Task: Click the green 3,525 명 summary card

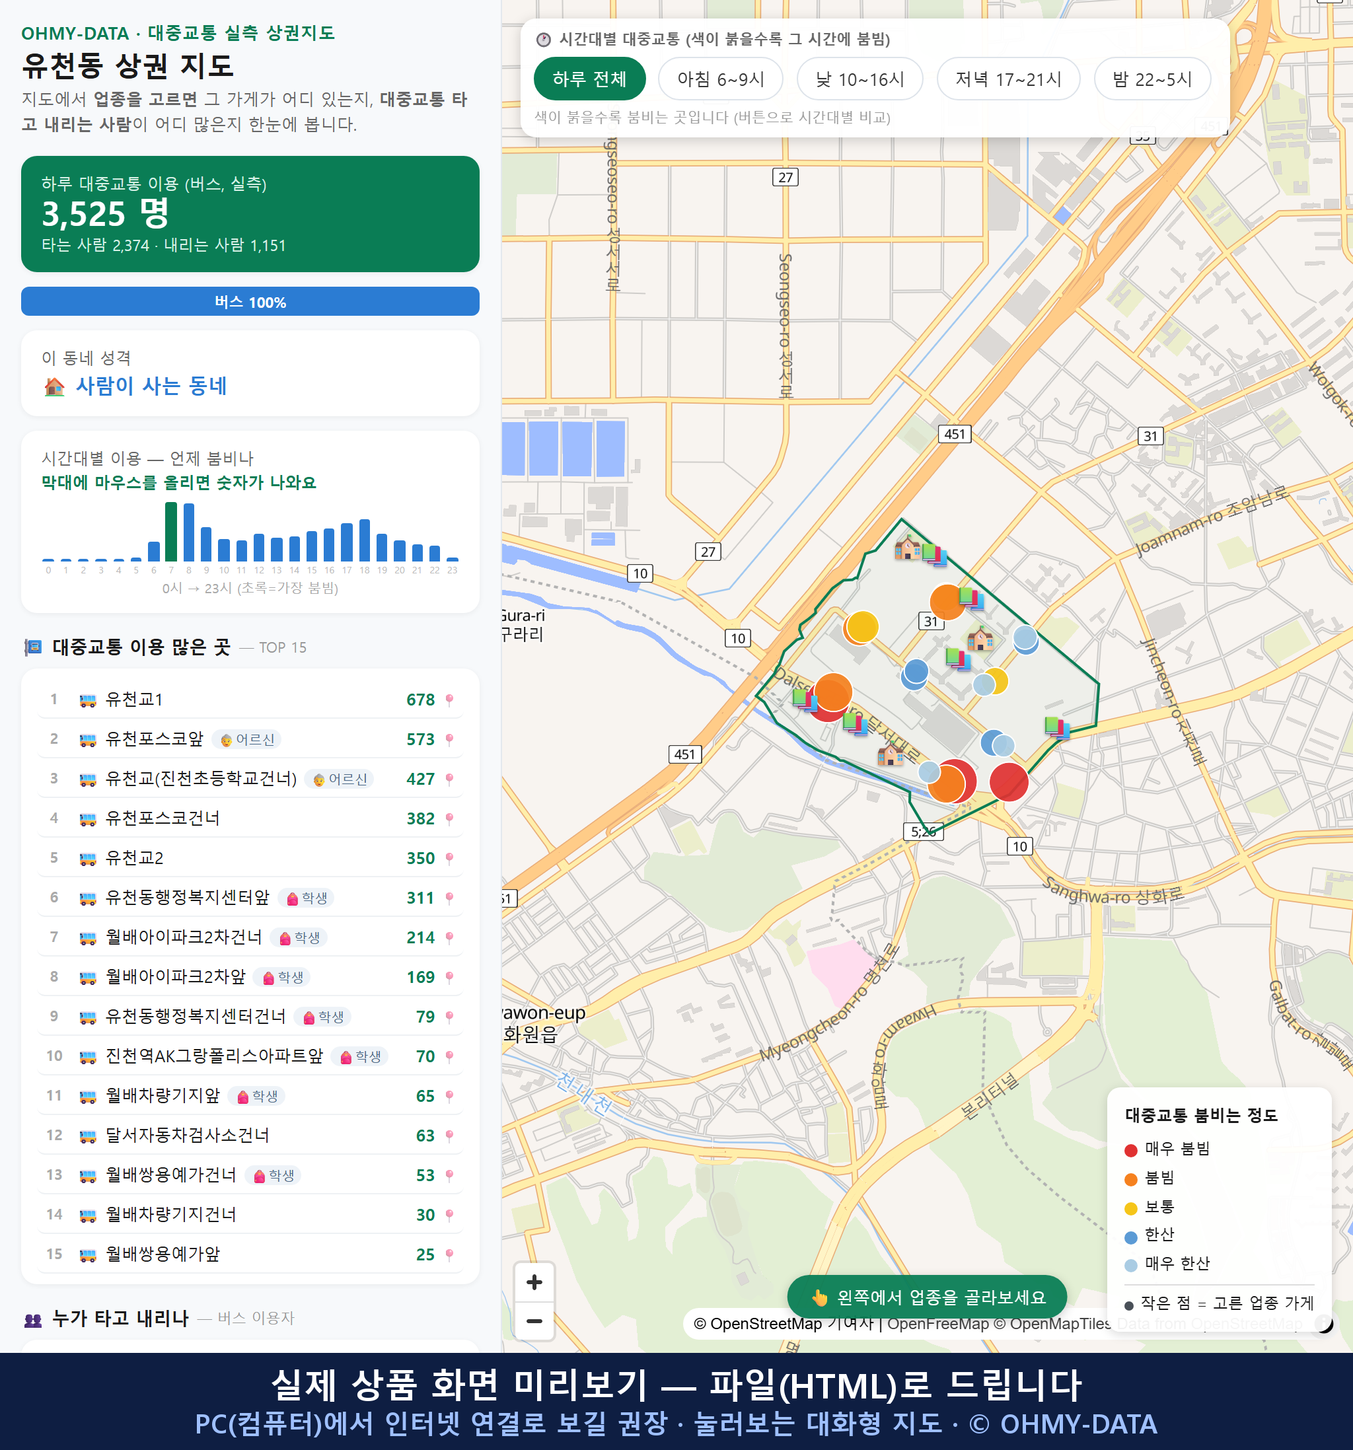Action: 250,214
